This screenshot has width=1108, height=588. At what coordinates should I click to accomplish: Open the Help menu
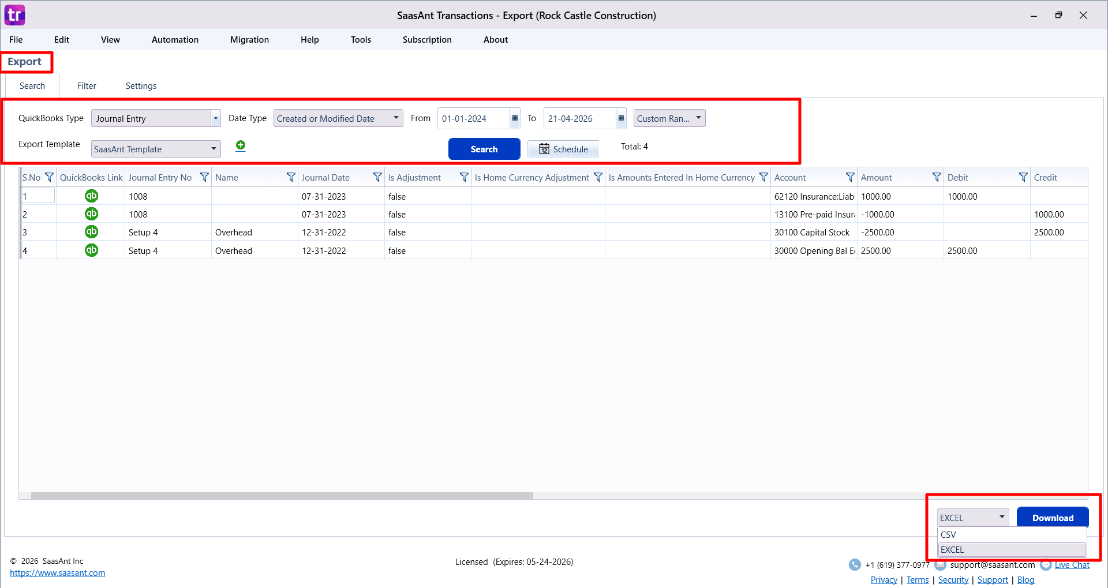309,39
